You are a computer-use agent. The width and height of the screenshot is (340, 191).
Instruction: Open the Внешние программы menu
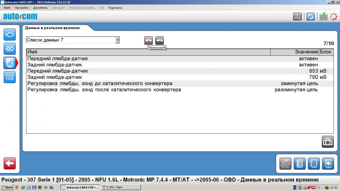coord(82,8)
